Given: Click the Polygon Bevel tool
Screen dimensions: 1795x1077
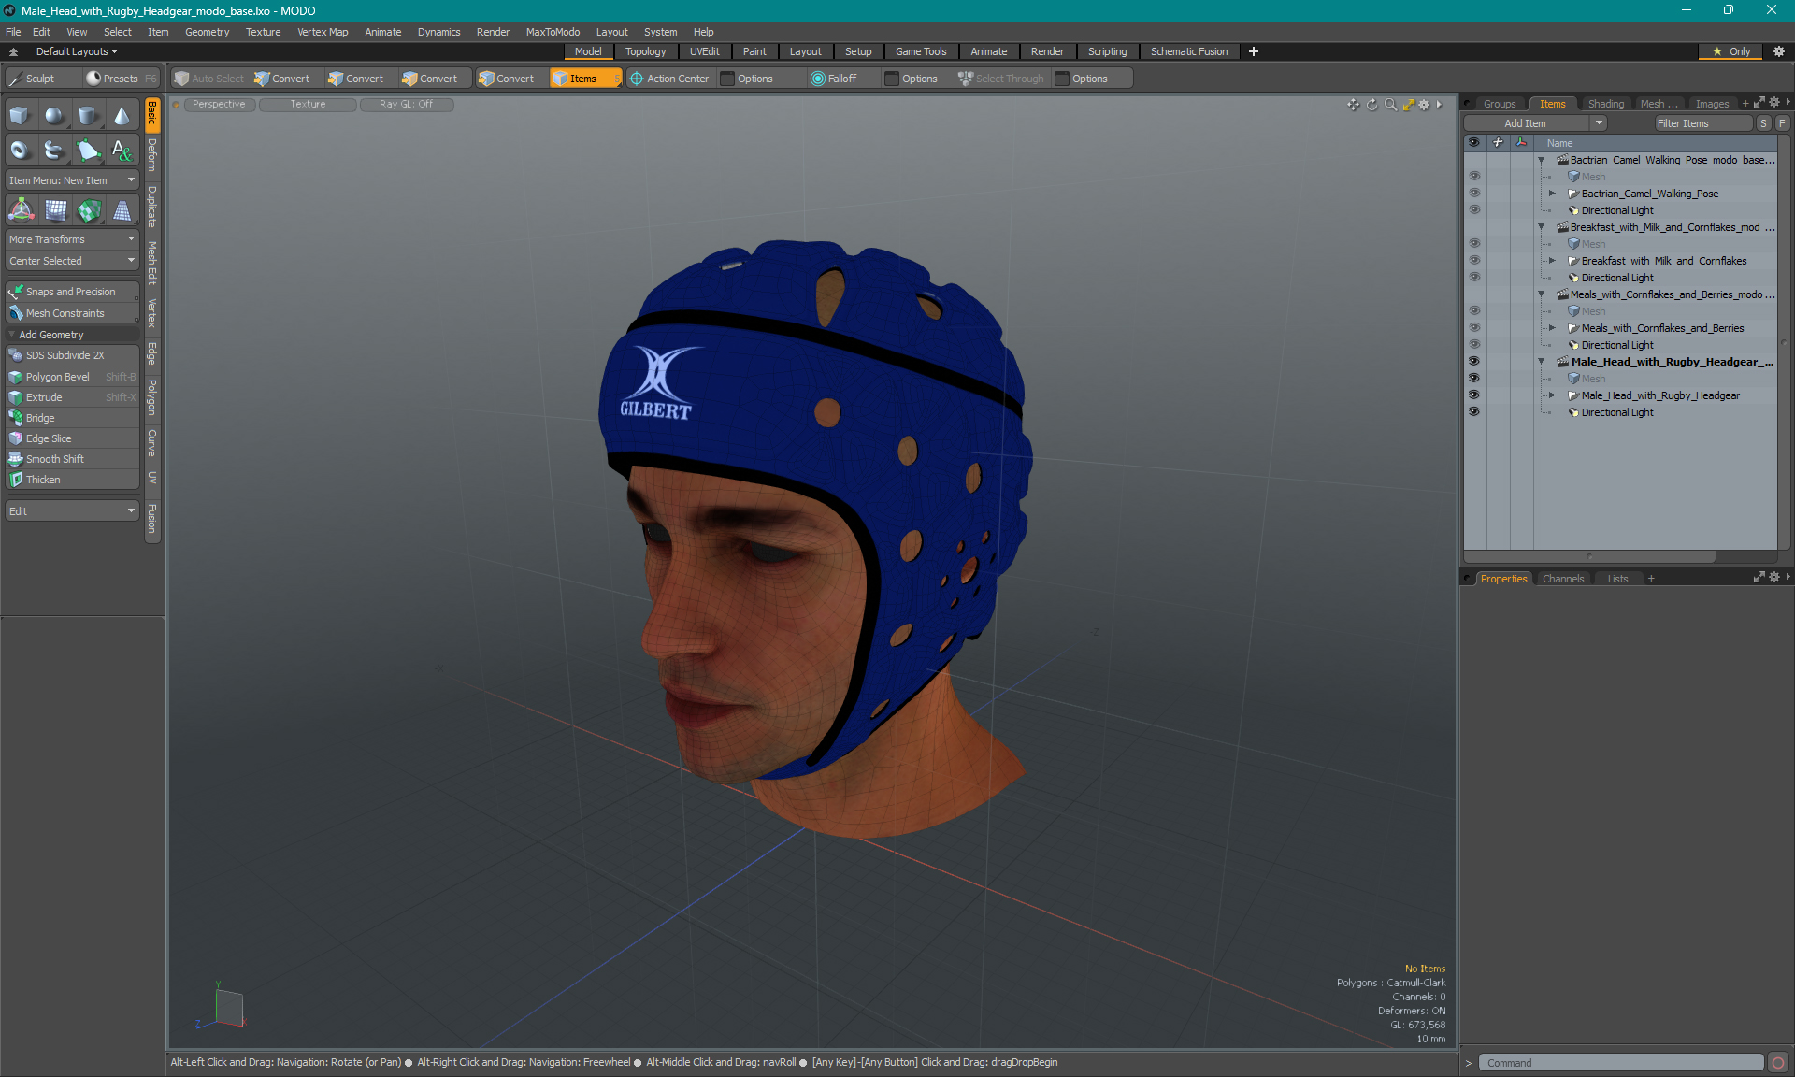Looking at the screenshot, I should [72, 377].
